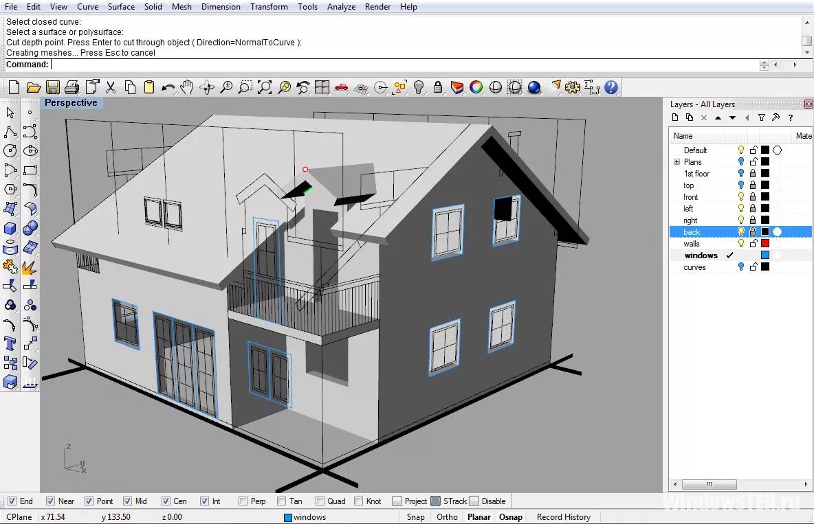Screen dimensions: 814x524
Task: Click the Boolean union spheres icon
Action: (30, 228)
